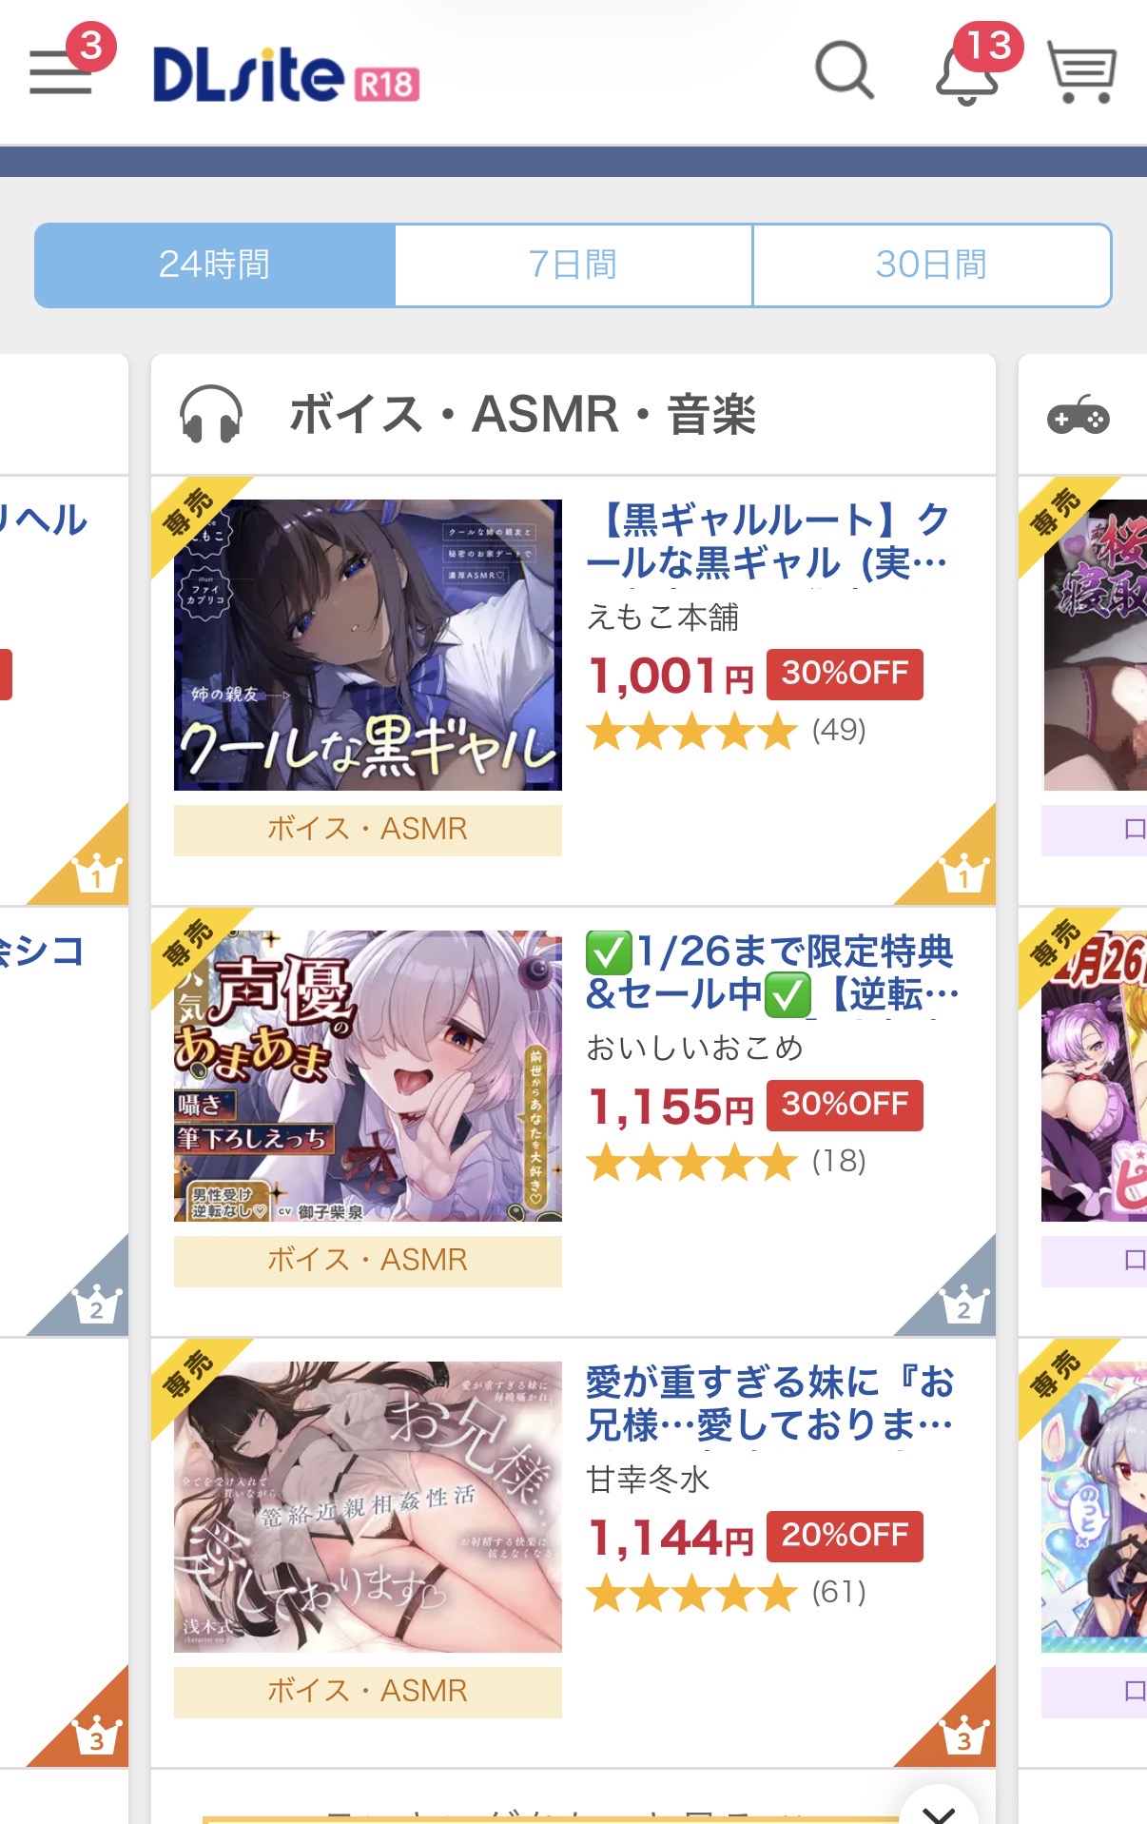Open the 愛が重すぎる妹に product title
Screen dimensions: 1147x1824
click(770, 1402)
